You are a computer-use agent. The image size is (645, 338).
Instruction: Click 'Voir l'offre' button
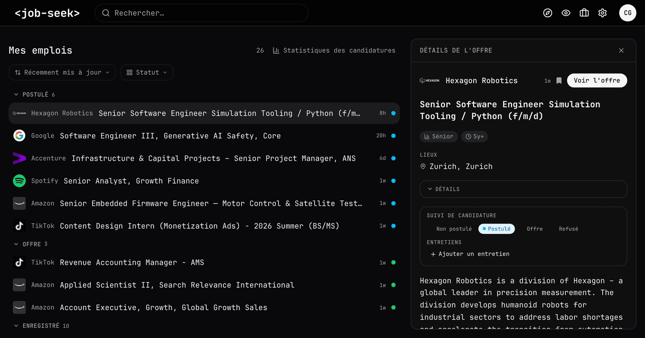597,80
